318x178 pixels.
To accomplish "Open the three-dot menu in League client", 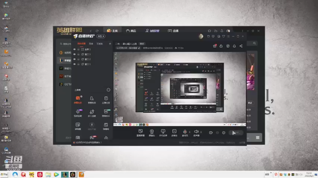I will 242,31.
